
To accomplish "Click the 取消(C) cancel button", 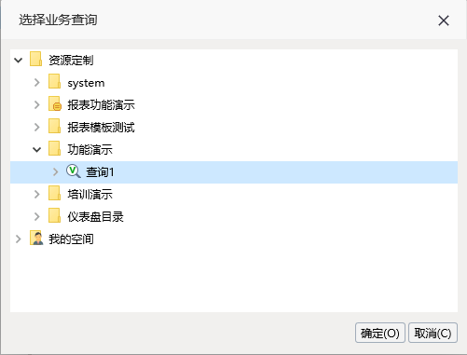I will 433,333.
